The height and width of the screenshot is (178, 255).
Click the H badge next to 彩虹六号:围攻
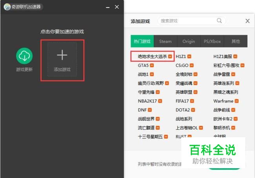(x=242, y=65)
